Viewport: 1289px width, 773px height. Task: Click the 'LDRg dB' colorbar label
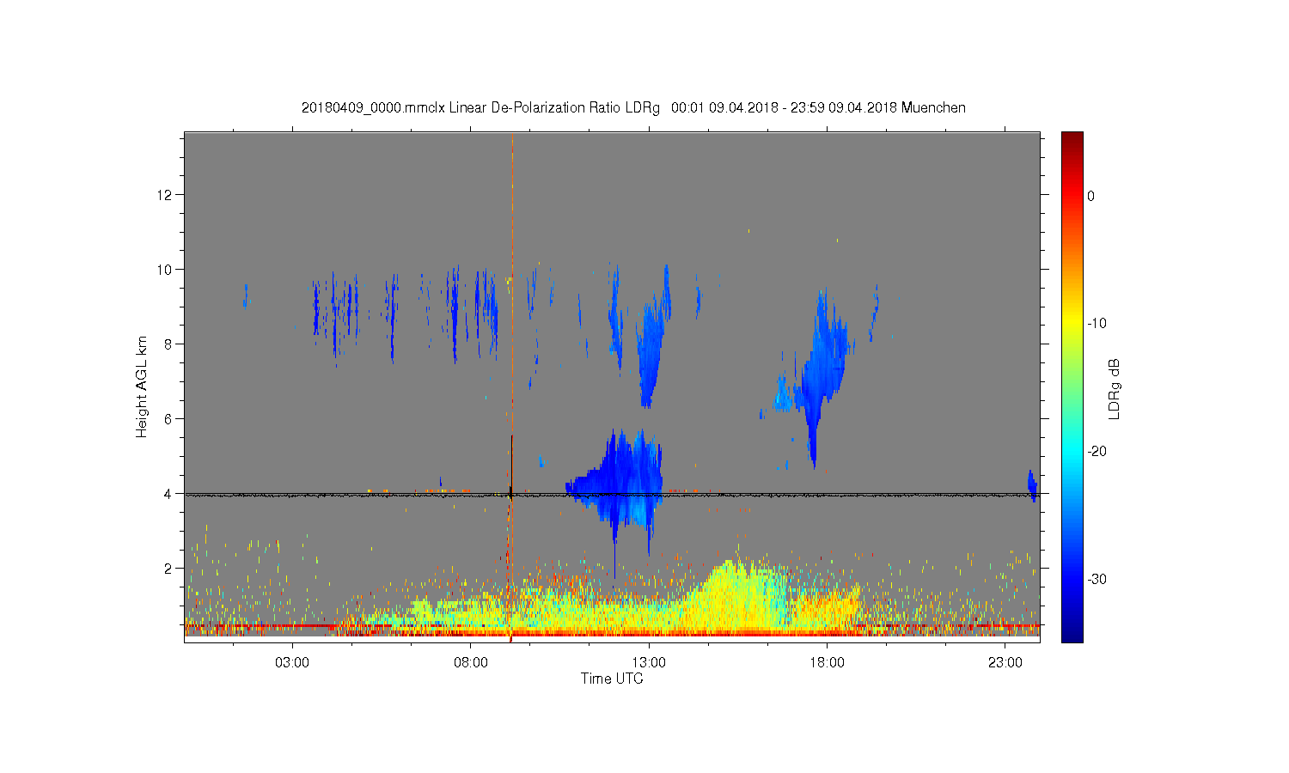click(1114, 389)
